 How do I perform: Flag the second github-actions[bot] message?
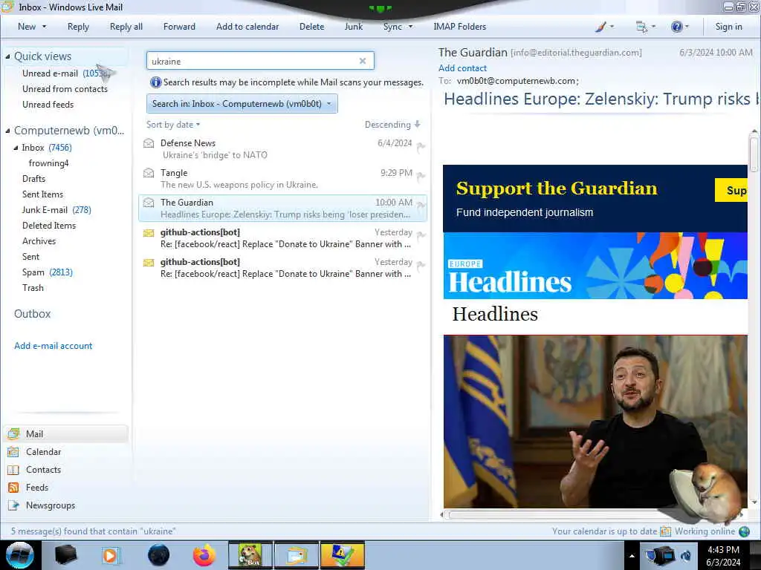(x=421, y=266)
